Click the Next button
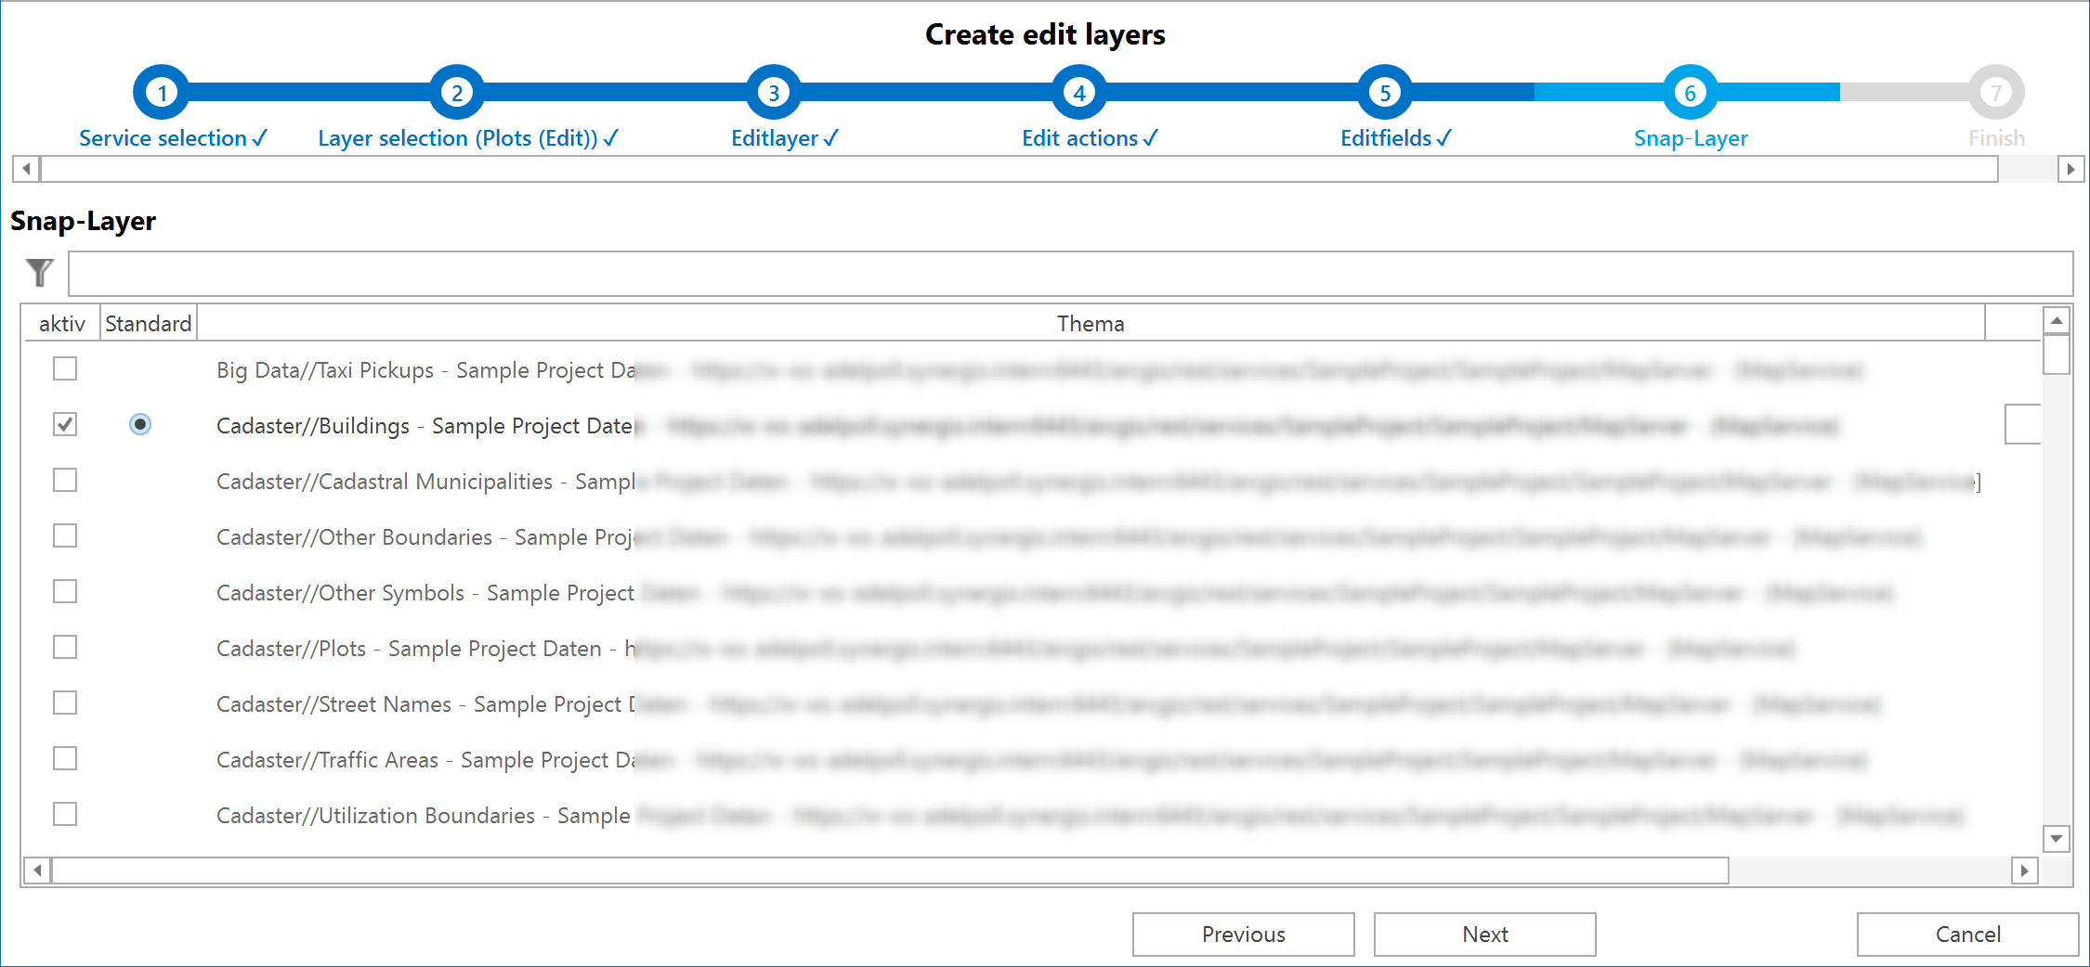Image resolution: width=2090 pixels, height=967 pixels. pyautogui.click(x=1483, y=934)
